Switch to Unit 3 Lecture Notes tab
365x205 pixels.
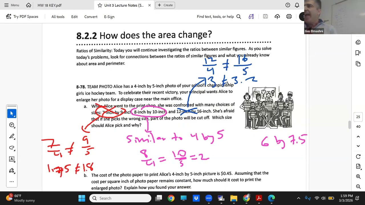[x=124, y=5]
